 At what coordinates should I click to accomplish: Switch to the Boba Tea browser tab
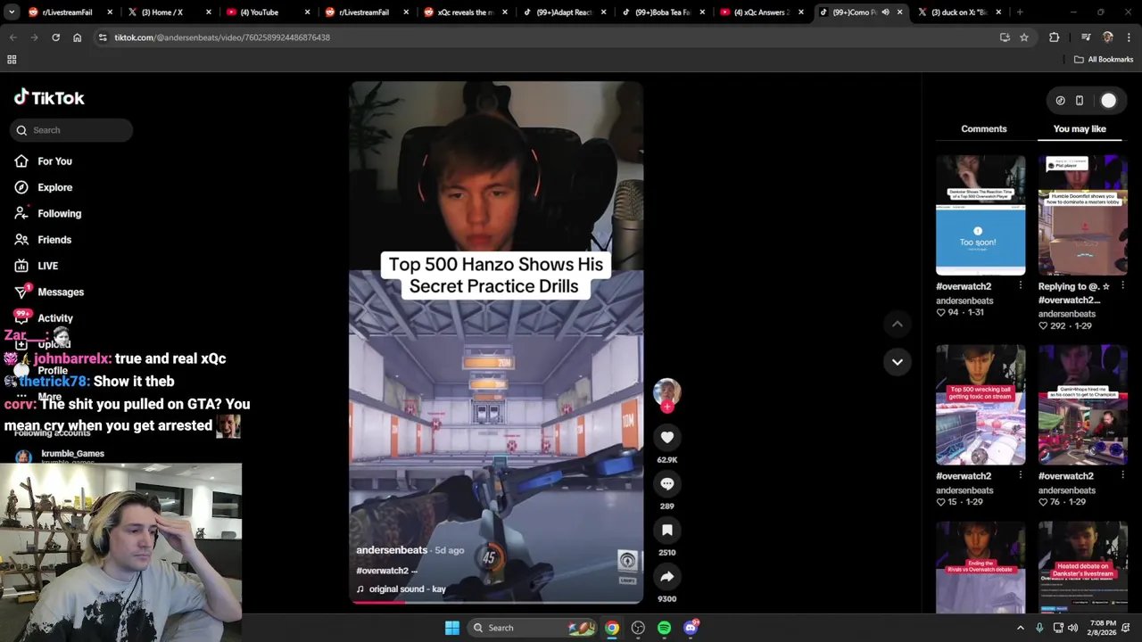(662, 12)
